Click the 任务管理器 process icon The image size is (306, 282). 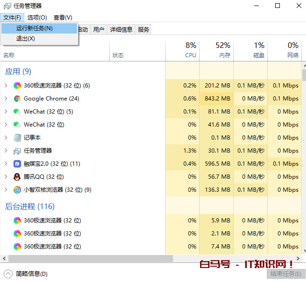[x=17, y=151]
